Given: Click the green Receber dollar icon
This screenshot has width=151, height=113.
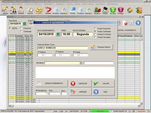Looking at the screenshot, I should coord(113,10).
